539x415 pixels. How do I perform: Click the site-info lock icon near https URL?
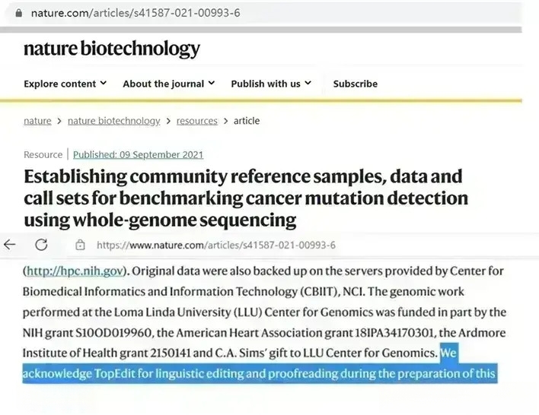[x=80, y=245]
